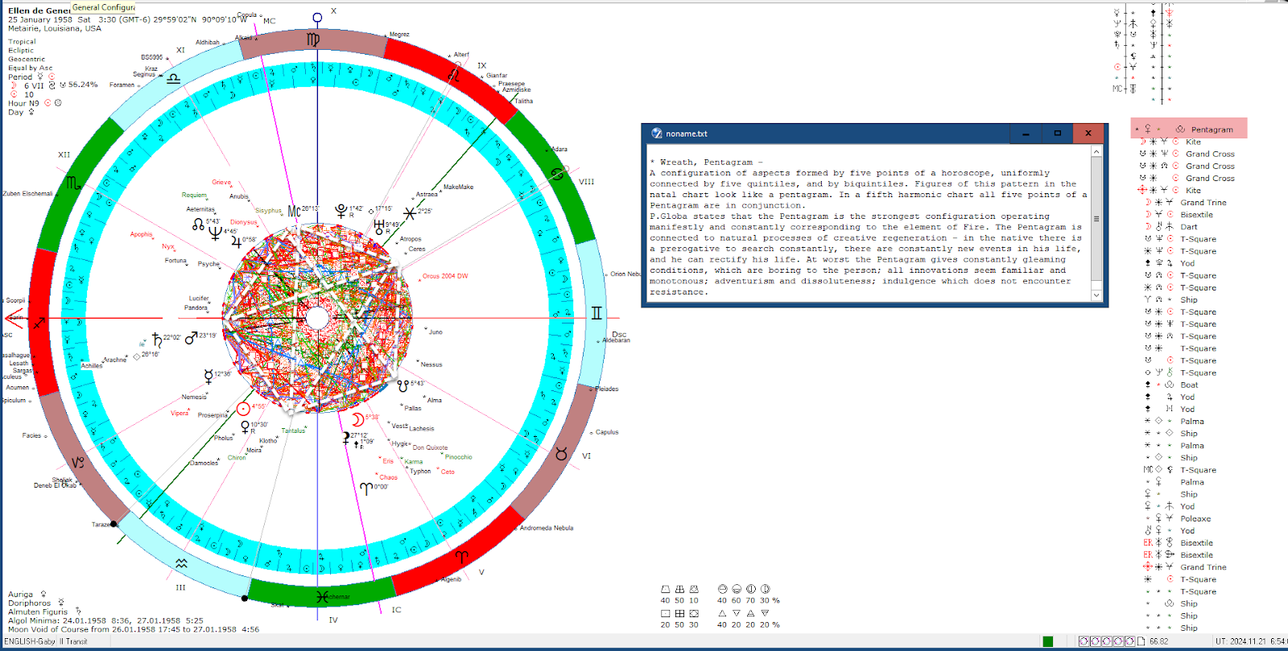The width and height of the screenshot is (1288, 651).
Task: Select the Uranus glyph at 9°49'
Action: (x=378, y=227)
